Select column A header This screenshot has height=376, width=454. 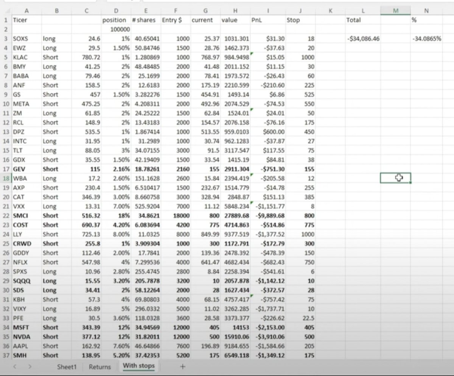[26, 11]
